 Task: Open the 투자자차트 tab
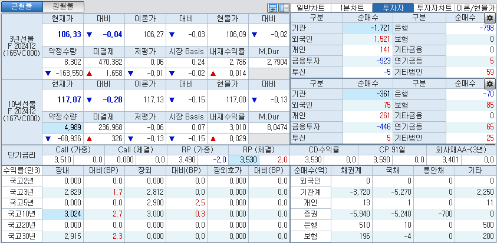[435, 8]
